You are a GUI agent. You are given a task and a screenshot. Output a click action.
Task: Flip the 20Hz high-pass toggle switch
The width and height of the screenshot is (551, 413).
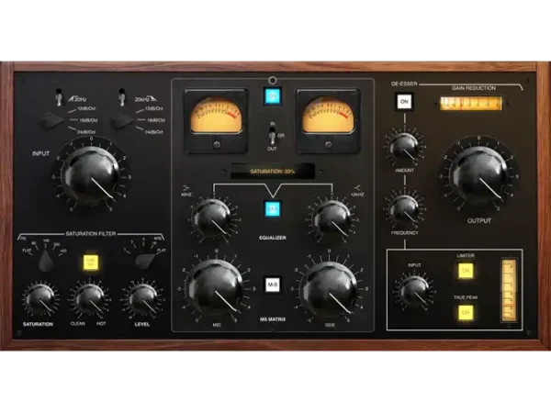point(60,97)
